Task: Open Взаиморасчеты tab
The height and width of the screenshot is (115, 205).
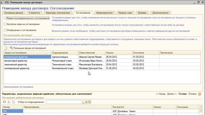Action: 104,13
